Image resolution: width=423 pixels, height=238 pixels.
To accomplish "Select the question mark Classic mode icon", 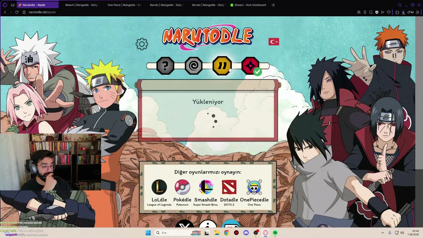I will pyautogui.click(x=165, y=66).
